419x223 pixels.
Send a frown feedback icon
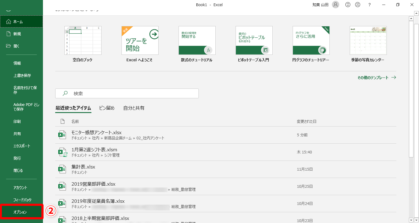[x=358, y=5]
